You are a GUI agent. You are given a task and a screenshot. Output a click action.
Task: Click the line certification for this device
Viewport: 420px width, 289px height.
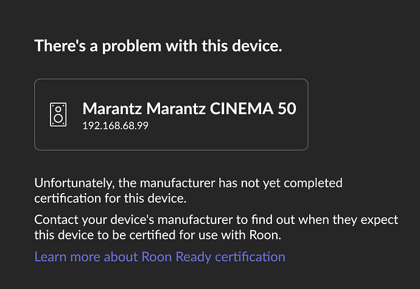coord(110,199)
